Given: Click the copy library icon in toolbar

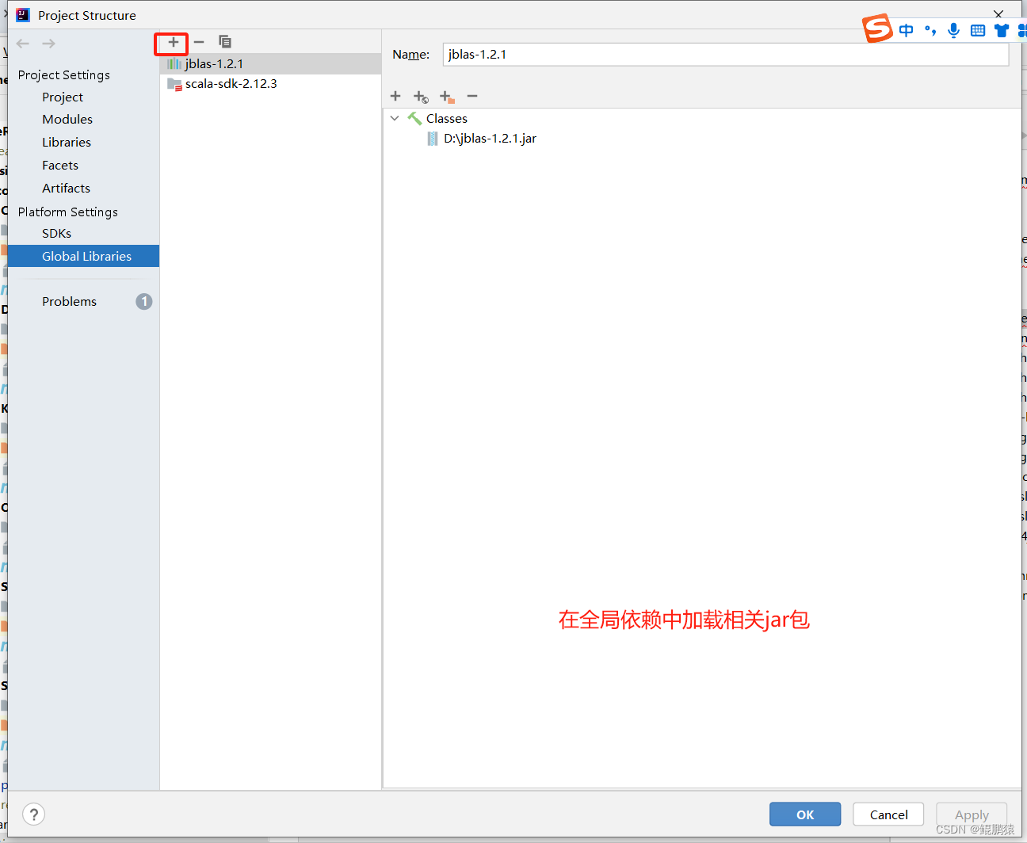Looking at the screenshot, I should 225,41.
